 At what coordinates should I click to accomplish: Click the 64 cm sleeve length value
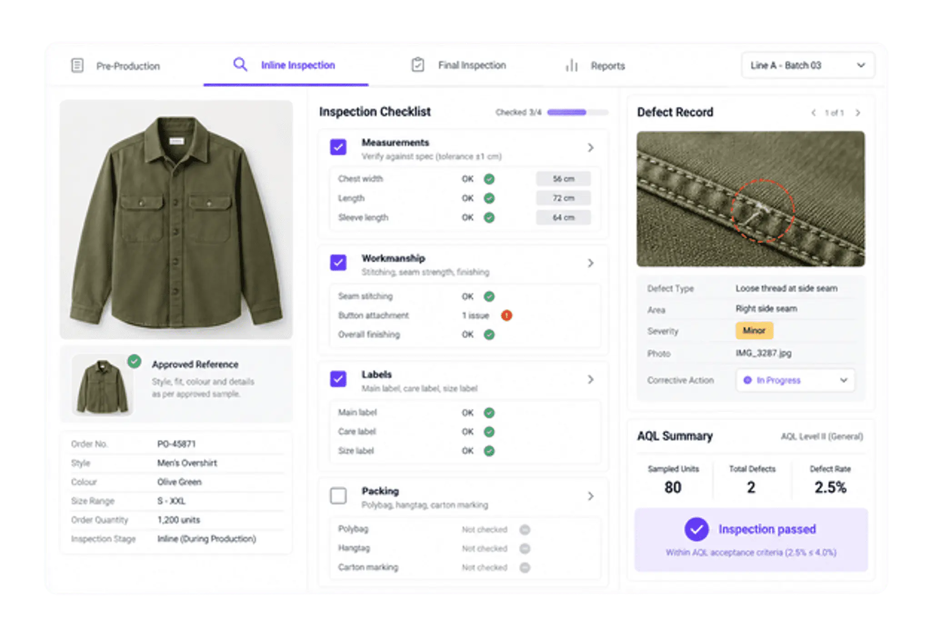coord(563,218)
